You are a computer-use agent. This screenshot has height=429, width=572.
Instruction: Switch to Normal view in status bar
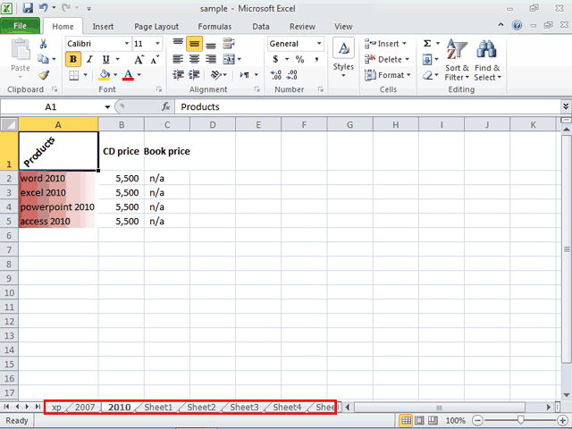(406, 421)
